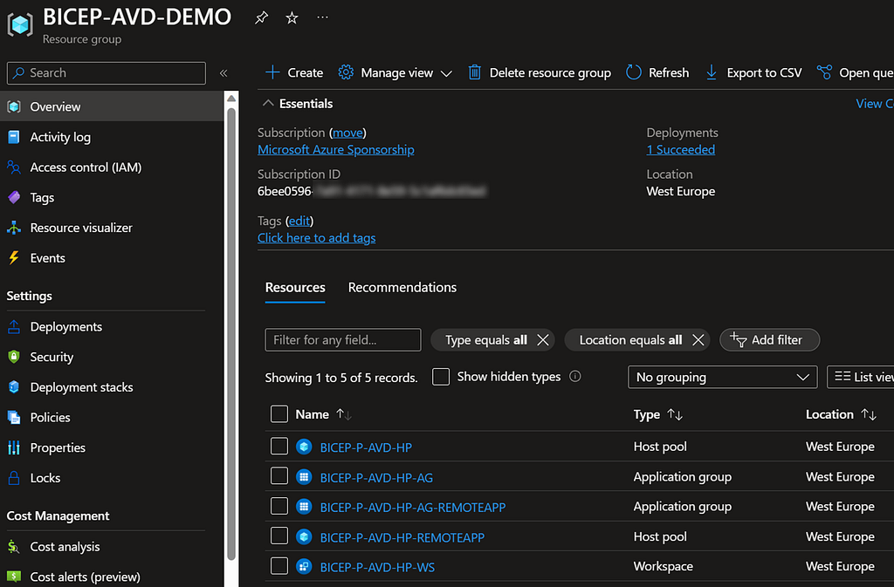This screenshot has height=587, width=894.
Task: Click the sidebar Search box
Action: [106, 73]
